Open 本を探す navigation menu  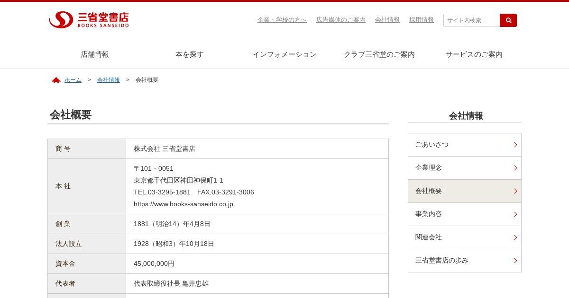(x=190, y=54)
